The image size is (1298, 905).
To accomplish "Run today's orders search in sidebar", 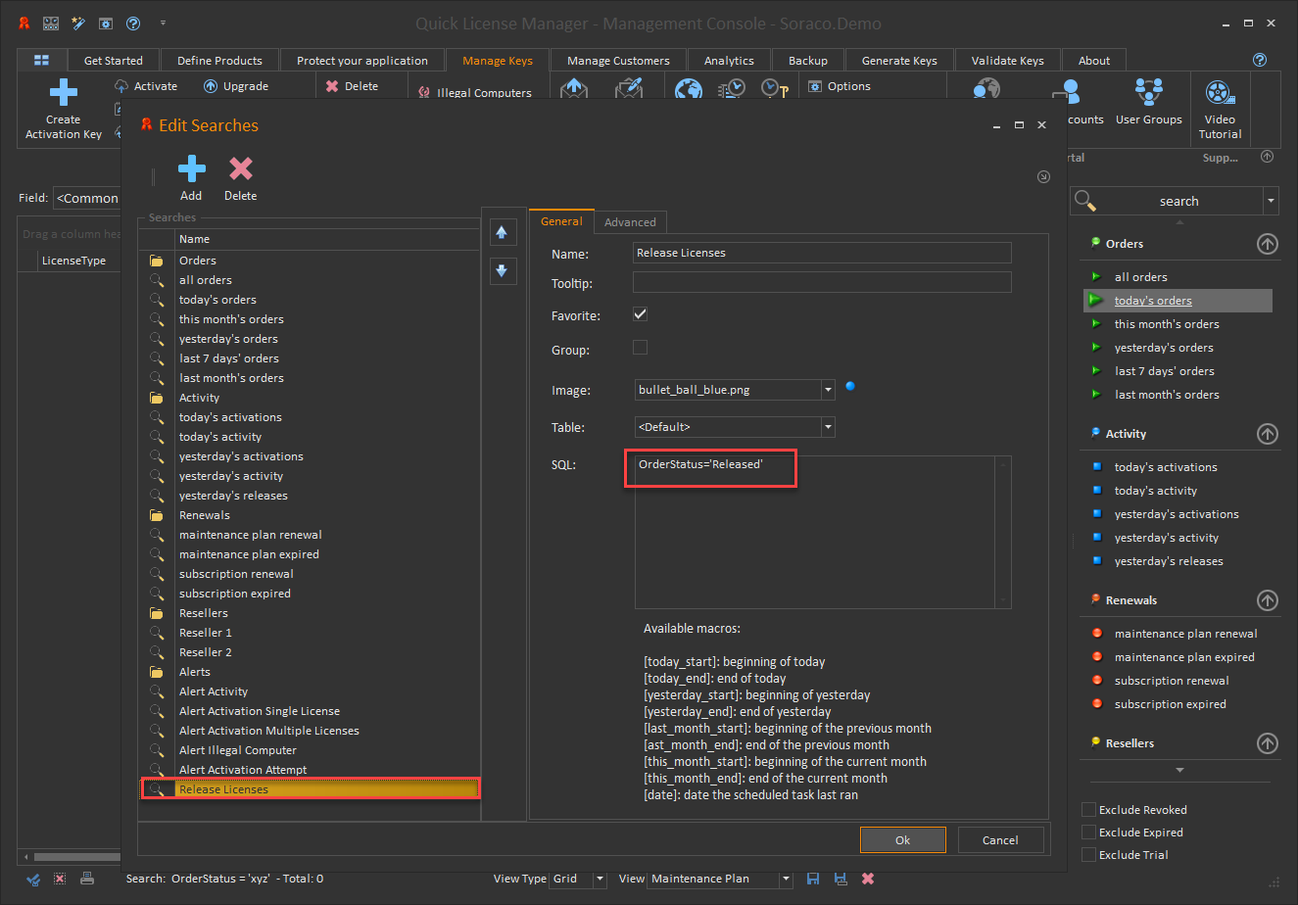I will [x=1153, y=301].
